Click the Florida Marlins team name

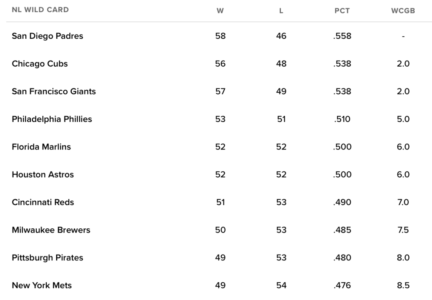click(41, 147)
